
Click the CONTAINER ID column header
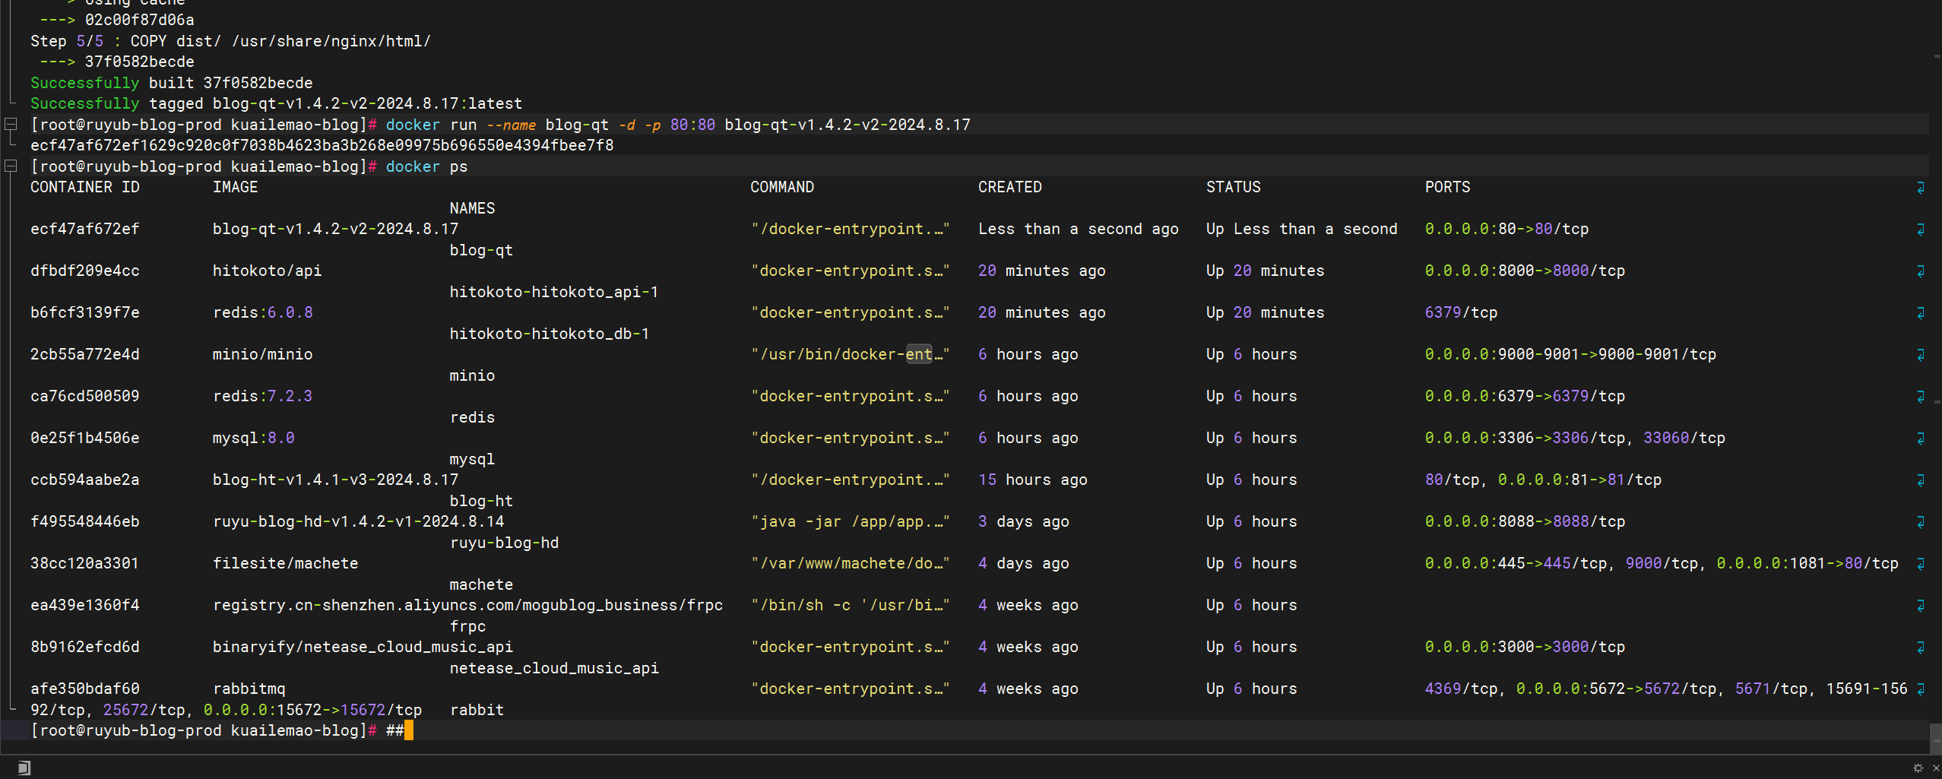(x=85, y=187)
